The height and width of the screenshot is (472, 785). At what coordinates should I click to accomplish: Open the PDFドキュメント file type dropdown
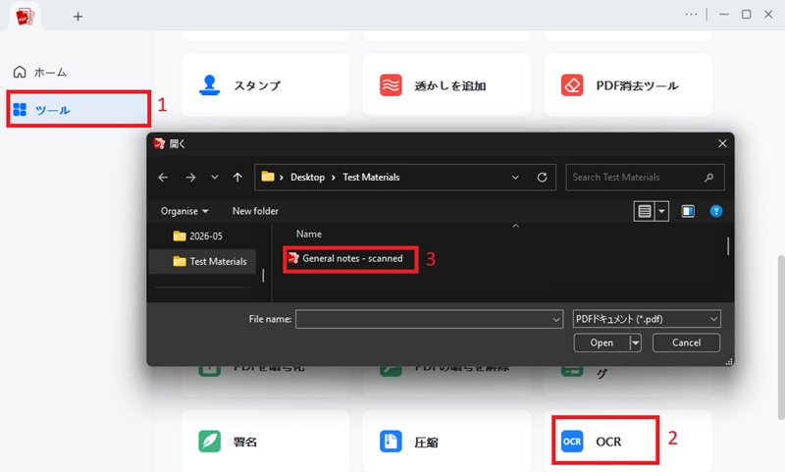[x=647, y=319]
